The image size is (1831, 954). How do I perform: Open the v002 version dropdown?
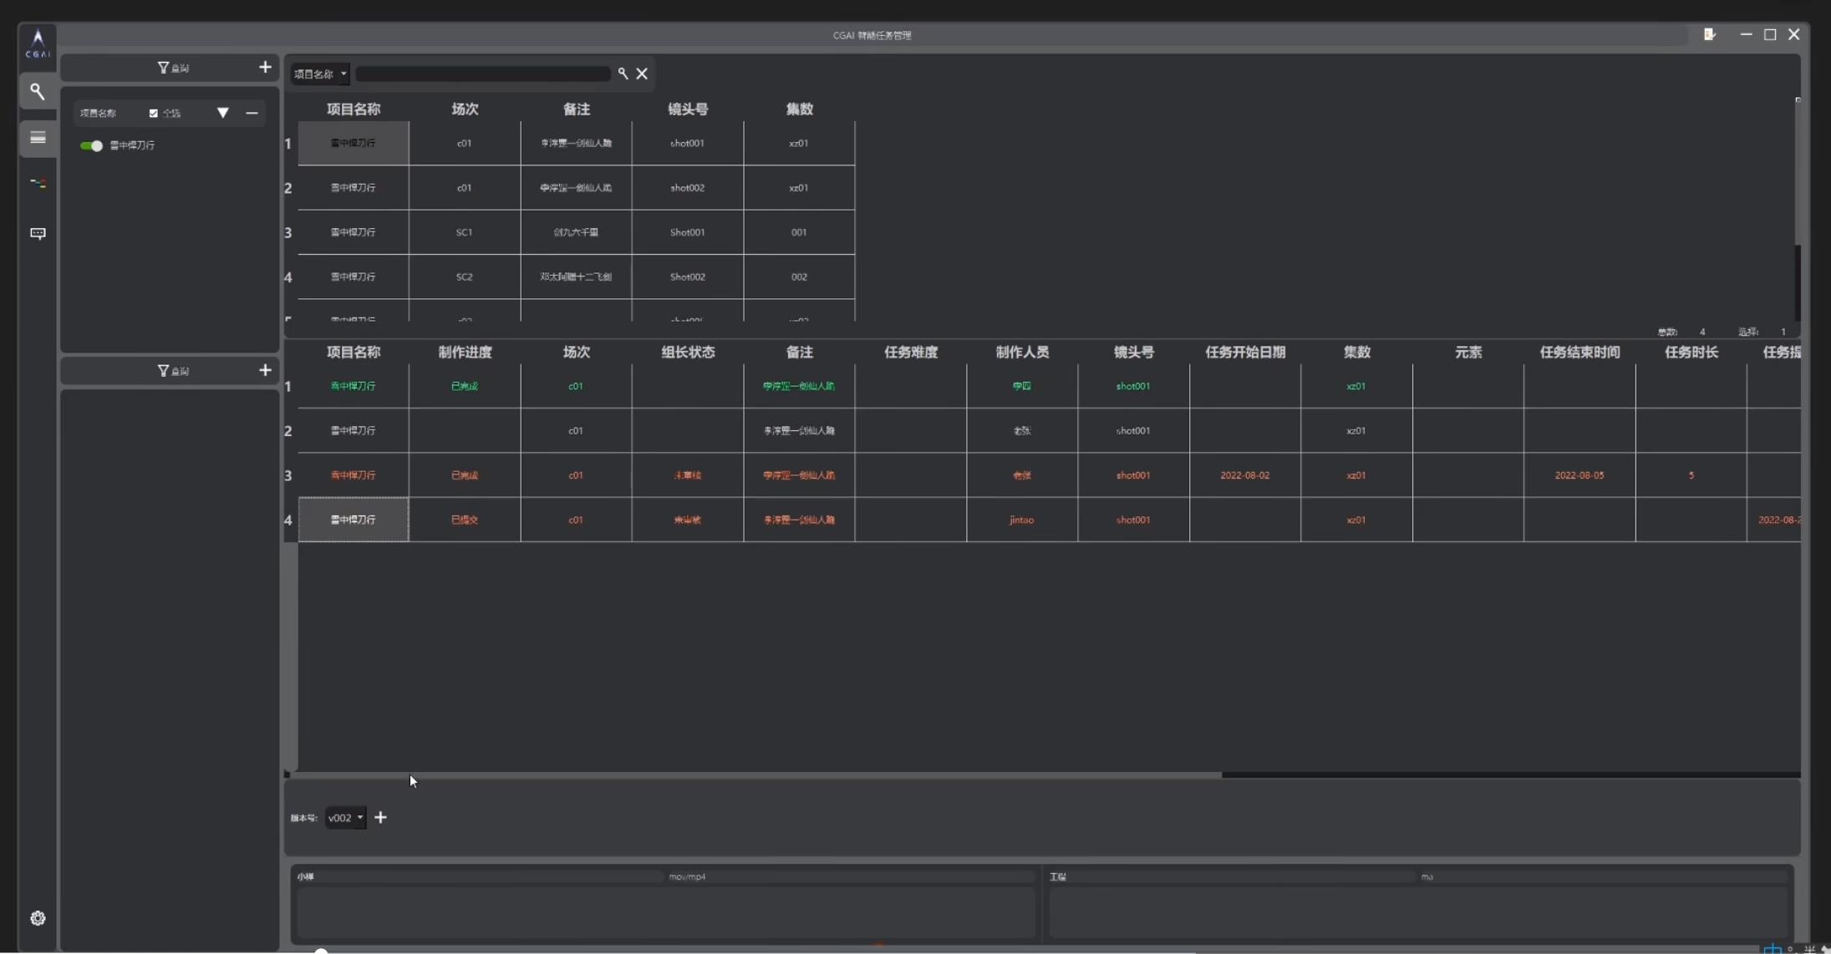345,818
